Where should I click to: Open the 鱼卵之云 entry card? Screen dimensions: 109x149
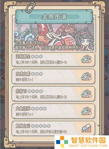click(x=53, y=128)
